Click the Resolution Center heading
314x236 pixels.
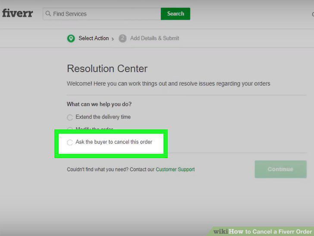click(107, 69)
